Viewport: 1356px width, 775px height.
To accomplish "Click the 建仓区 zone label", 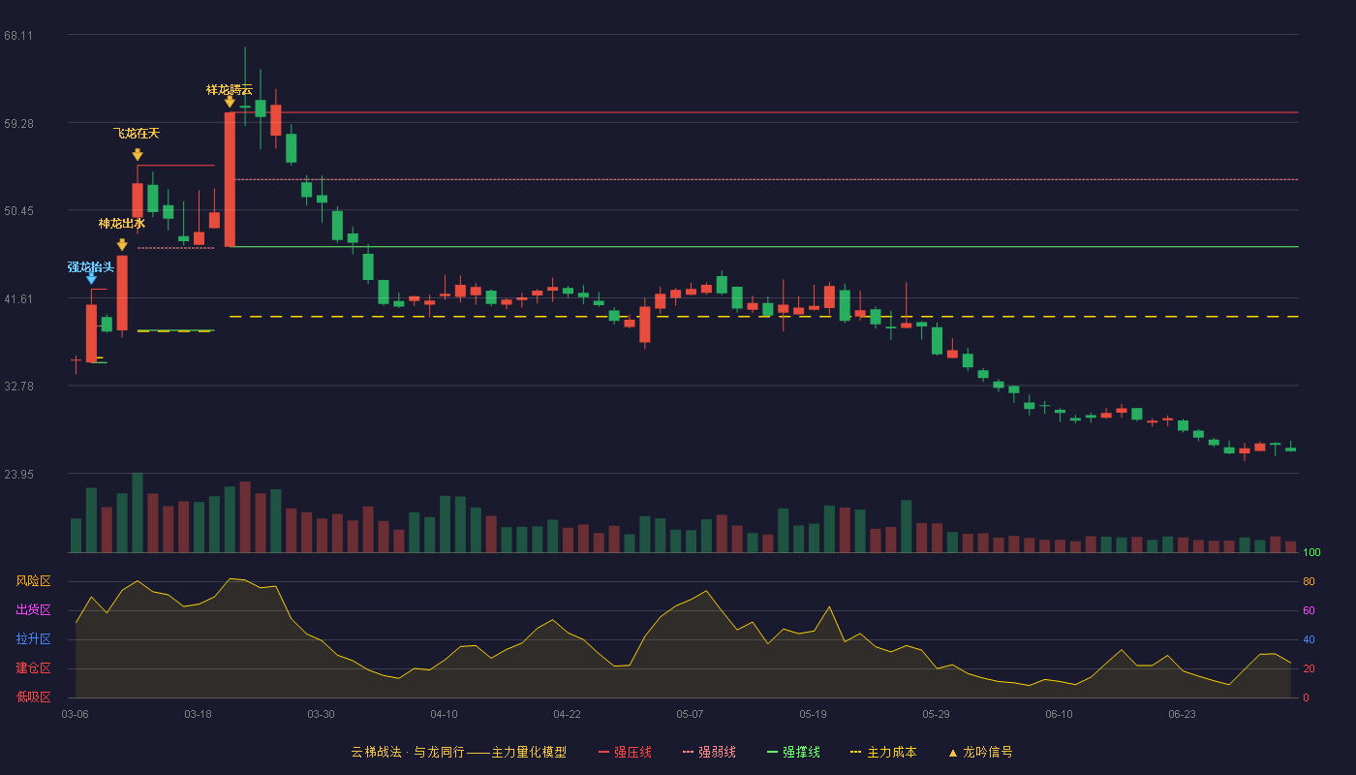I will (34, 668).
